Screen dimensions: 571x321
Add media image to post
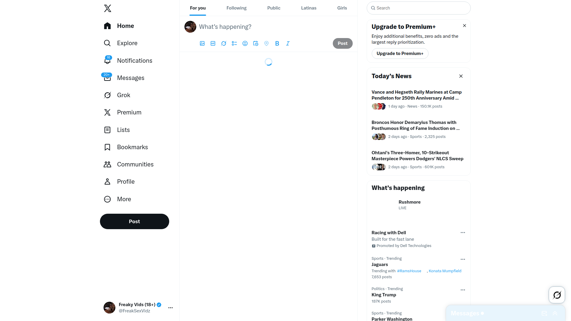(x=202, y=43)
